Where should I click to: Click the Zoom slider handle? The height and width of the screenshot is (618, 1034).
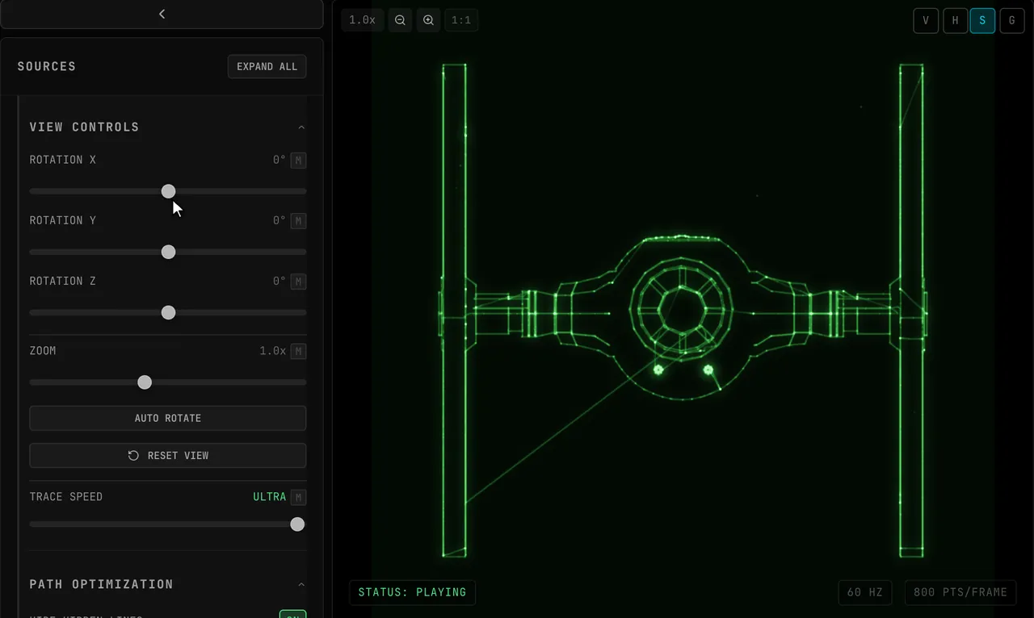pos(145,382)
